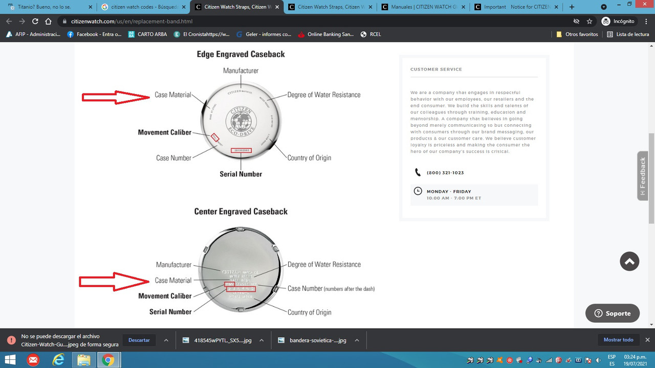Screen dimensions: 655x368
Task: Click scrollbar down arrow
Action: 651,324
